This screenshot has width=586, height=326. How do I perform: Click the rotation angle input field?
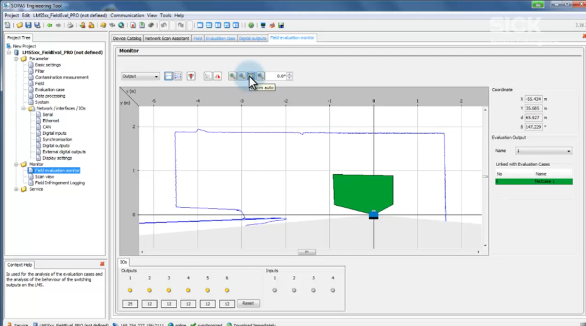(276, 76)
